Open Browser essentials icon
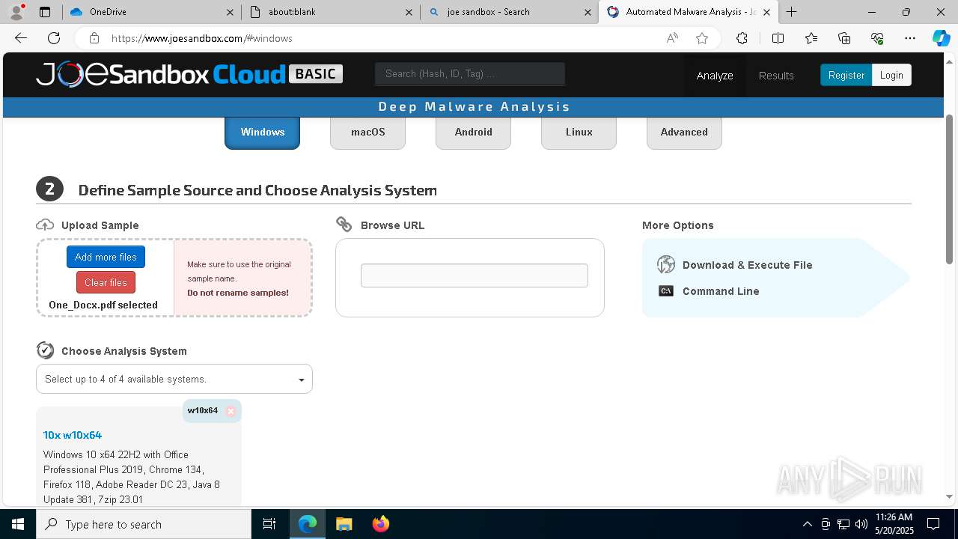The width and height of the screenshot is (958, 539). coord(877,38)
